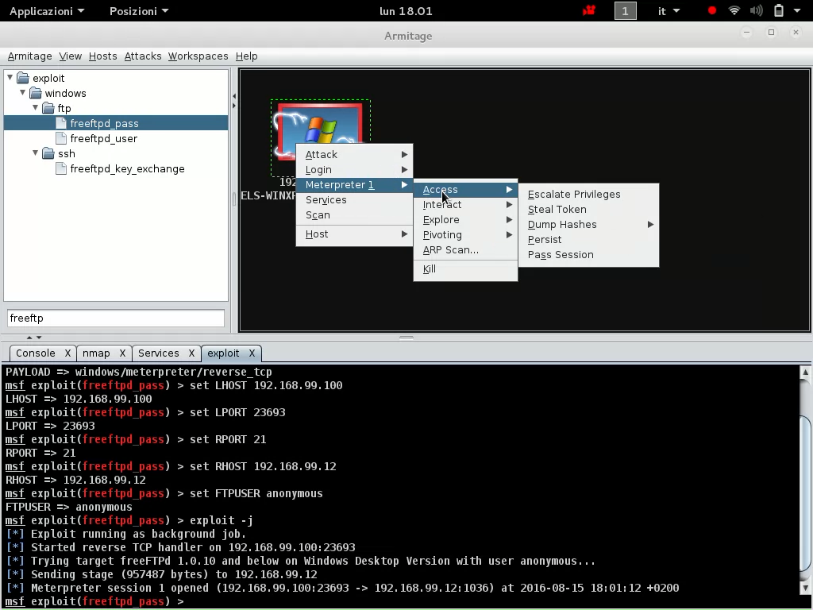Viewport: 813px width, 610px height.
Task: Collapse the ftp tree node
Action: point(35,107)
